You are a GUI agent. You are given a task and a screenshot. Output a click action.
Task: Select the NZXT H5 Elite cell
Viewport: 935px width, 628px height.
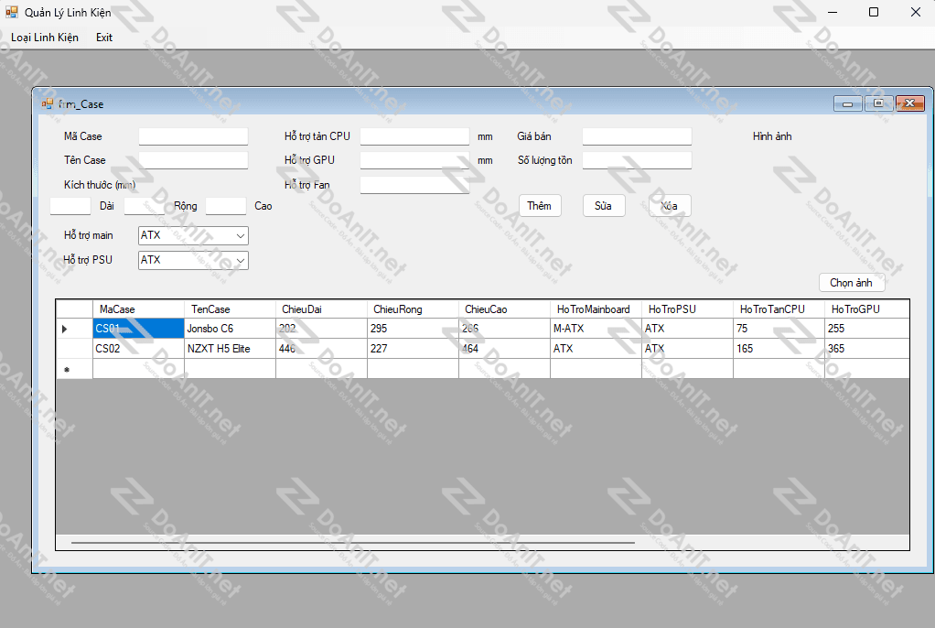[231, 349]
